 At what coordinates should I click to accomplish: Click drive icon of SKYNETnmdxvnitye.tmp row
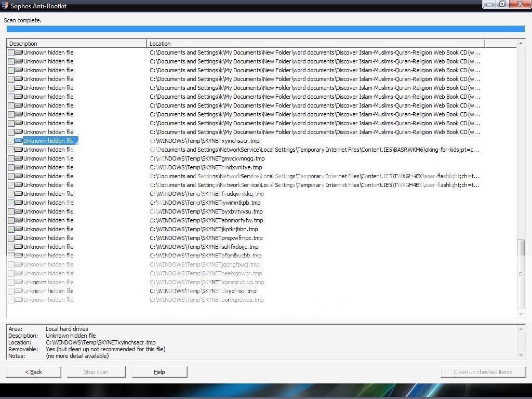click(x=19, y=167)
